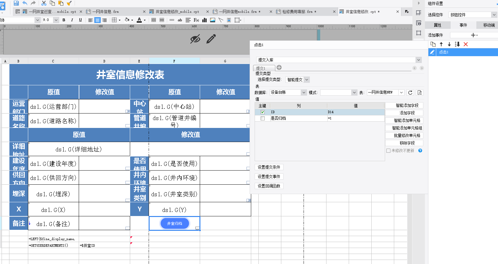Viewport: 498px width, 264px height.
Task: Click the preview table data icon
Action: click(420, 92)
